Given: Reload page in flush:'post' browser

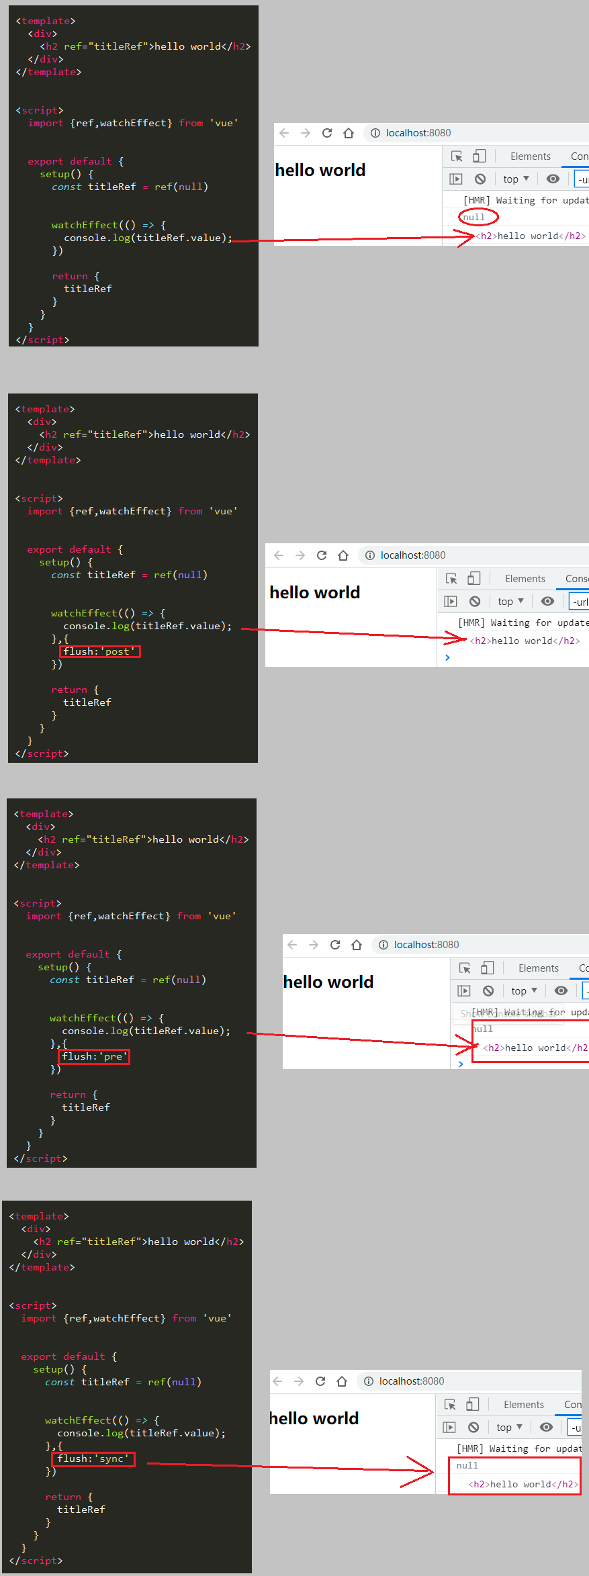Looking at the screenshot, I should click(x=322, y=555).
